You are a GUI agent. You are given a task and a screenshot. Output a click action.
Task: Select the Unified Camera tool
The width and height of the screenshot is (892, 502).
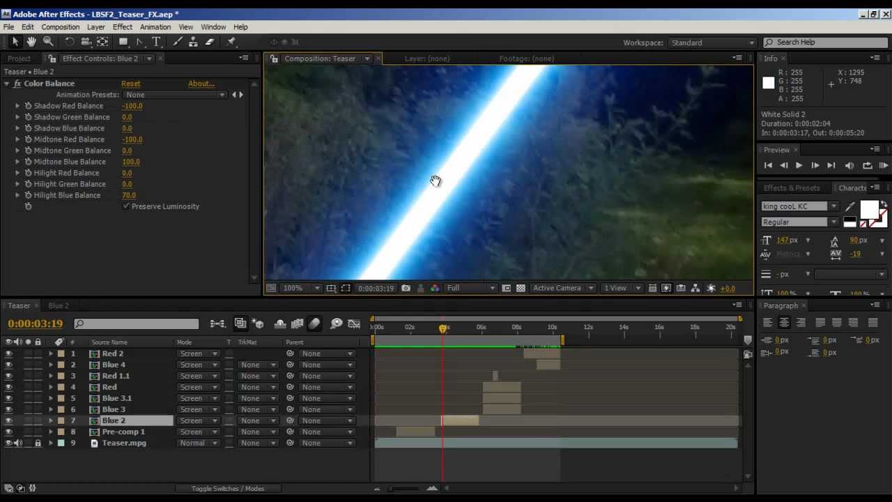86,42
